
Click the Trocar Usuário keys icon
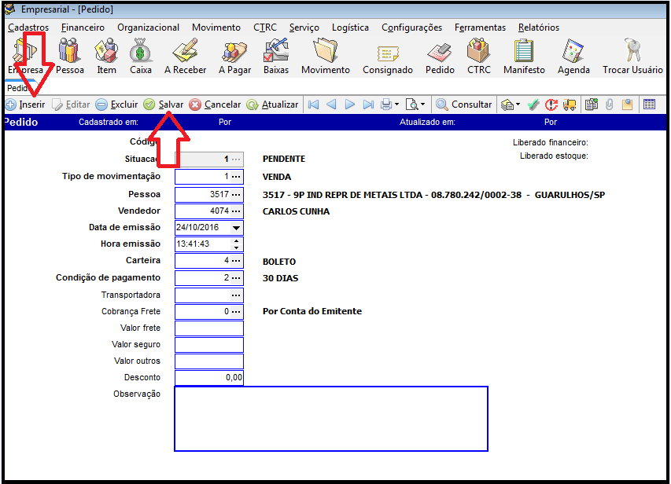[632, 53]
